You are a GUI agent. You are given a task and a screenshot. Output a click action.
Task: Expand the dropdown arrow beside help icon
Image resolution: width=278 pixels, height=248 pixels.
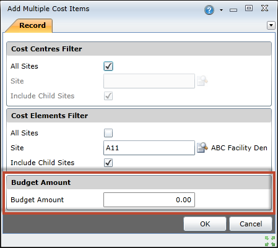click(x=221, y=10)
